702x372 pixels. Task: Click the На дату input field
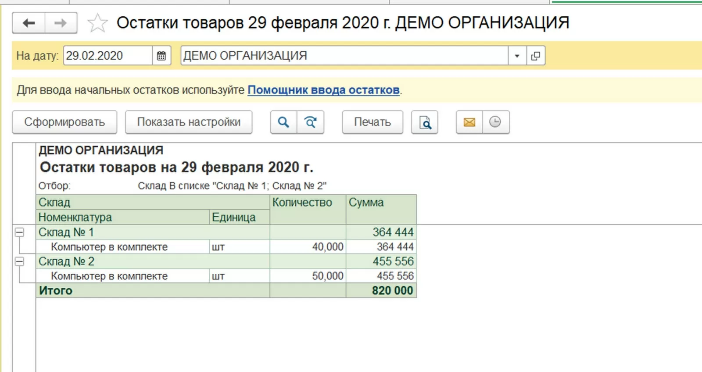click(107, 56)
